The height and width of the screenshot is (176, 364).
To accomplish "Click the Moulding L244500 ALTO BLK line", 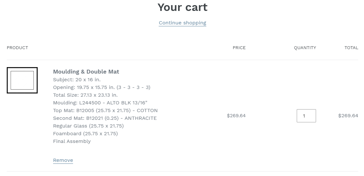I will [100, 102].
